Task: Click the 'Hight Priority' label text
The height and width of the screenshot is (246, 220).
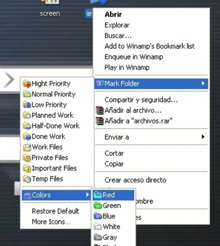Action: click(x=51, y=84)
